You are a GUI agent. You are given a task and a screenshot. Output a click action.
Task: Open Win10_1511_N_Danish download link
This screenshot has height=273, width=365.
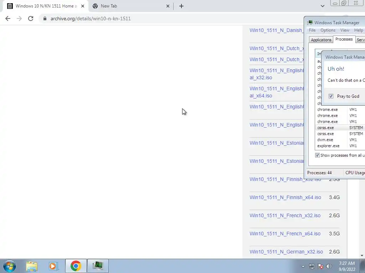[x=277, y=30]
